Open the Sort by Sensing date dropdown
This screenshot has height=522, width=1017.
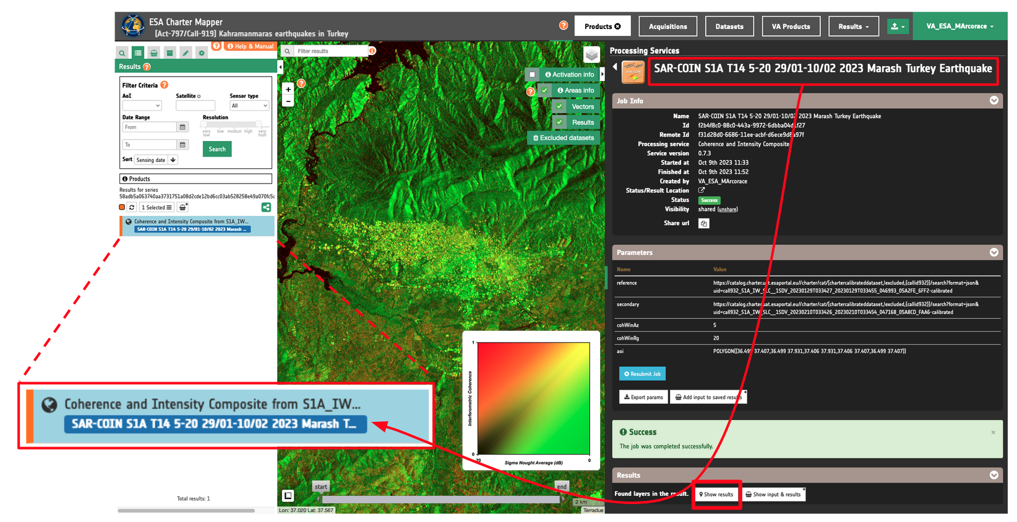(x=152, y=160)
